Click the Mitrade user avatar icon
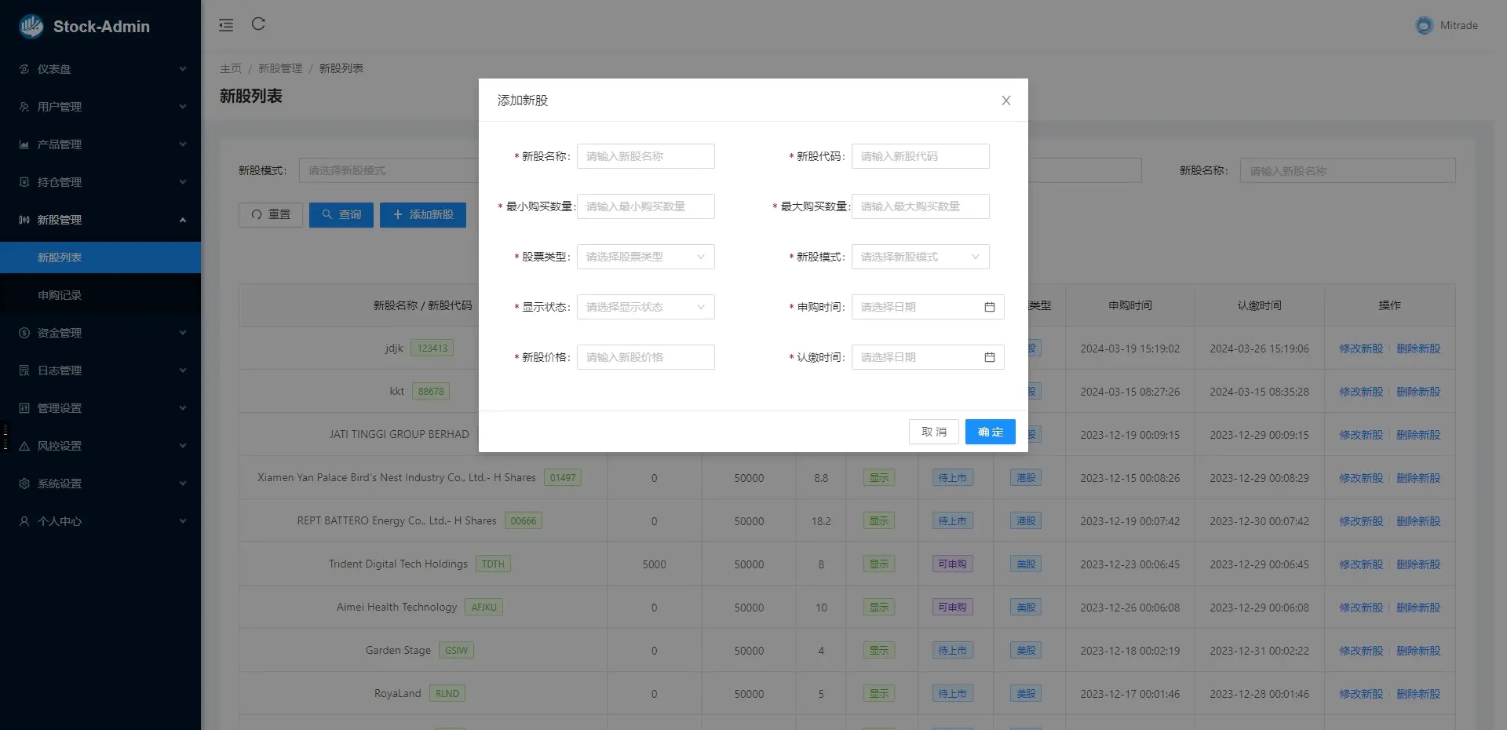This screenshot has height=730, width=1507. 1424,26
